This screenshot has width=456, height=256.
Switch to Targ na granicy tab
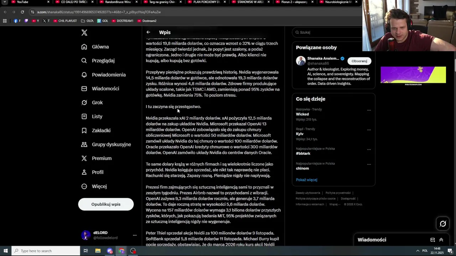pyautogui.click(x=162, y=2)
